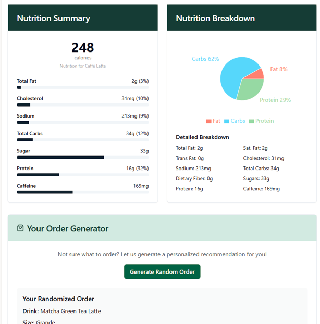Click the 'Fat 8%' pie label
Viewport: 320px width, 324px height.
pos(279,69)
